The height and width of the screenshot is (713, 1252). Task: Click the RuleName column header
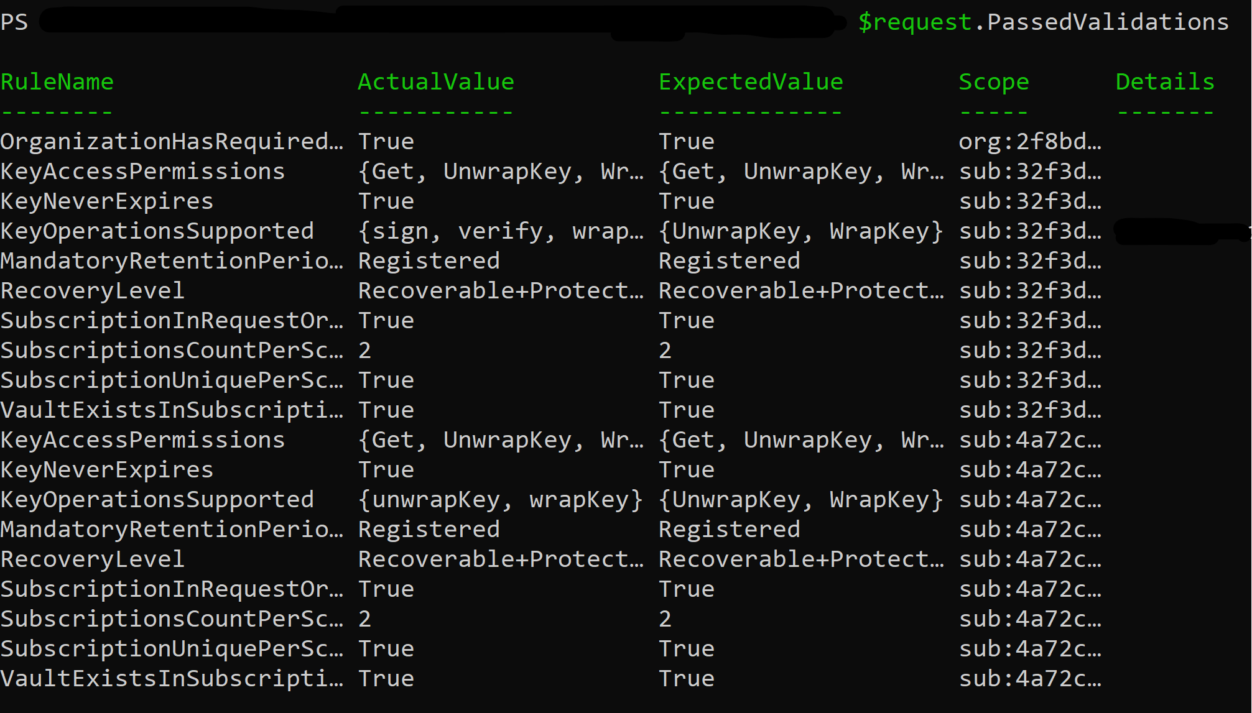57,81
